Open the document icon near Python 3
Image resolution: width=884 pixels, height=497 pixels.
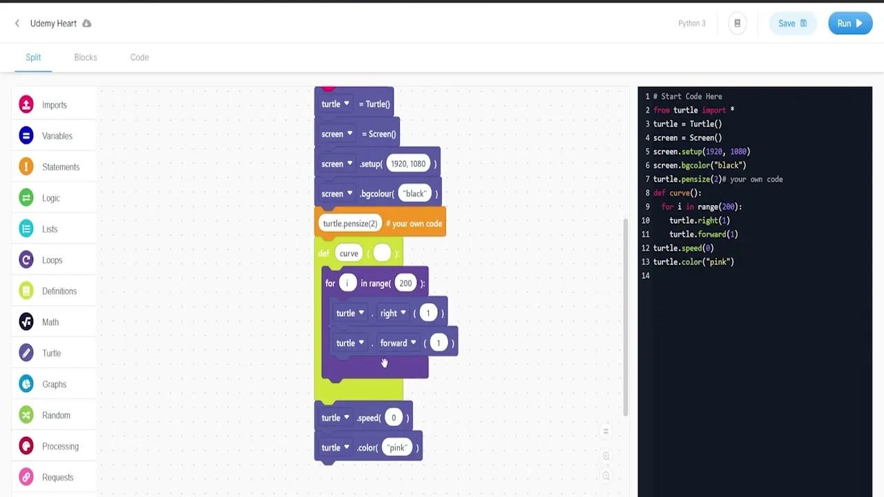coord(737,23)
